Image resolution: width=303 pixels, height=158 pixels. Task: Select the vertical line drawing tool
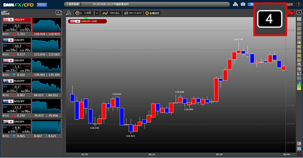[x=299, y=38]
